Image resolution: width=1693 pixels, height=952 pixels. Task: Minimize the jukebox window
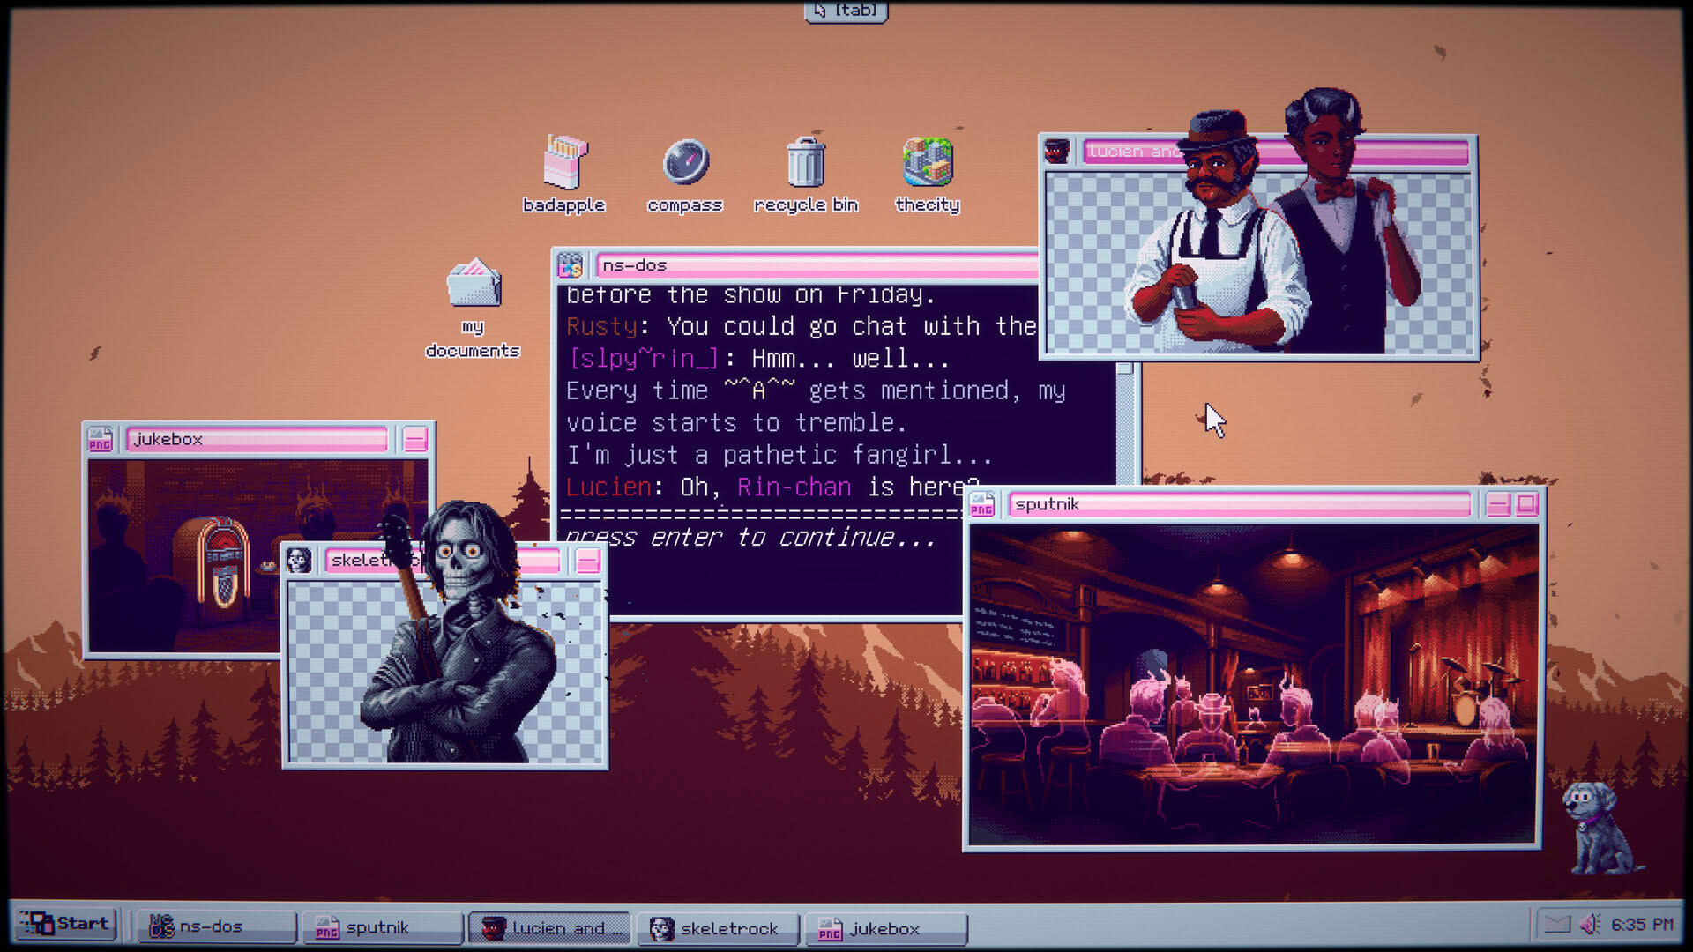414,439
